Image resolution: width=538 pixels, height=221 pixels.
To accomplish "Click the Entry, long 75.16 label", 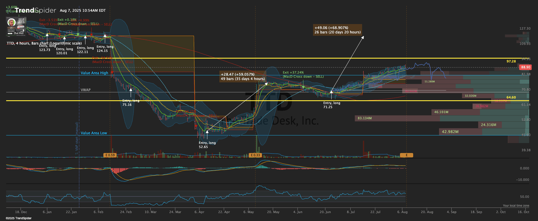I will click(x=131, y=103).
